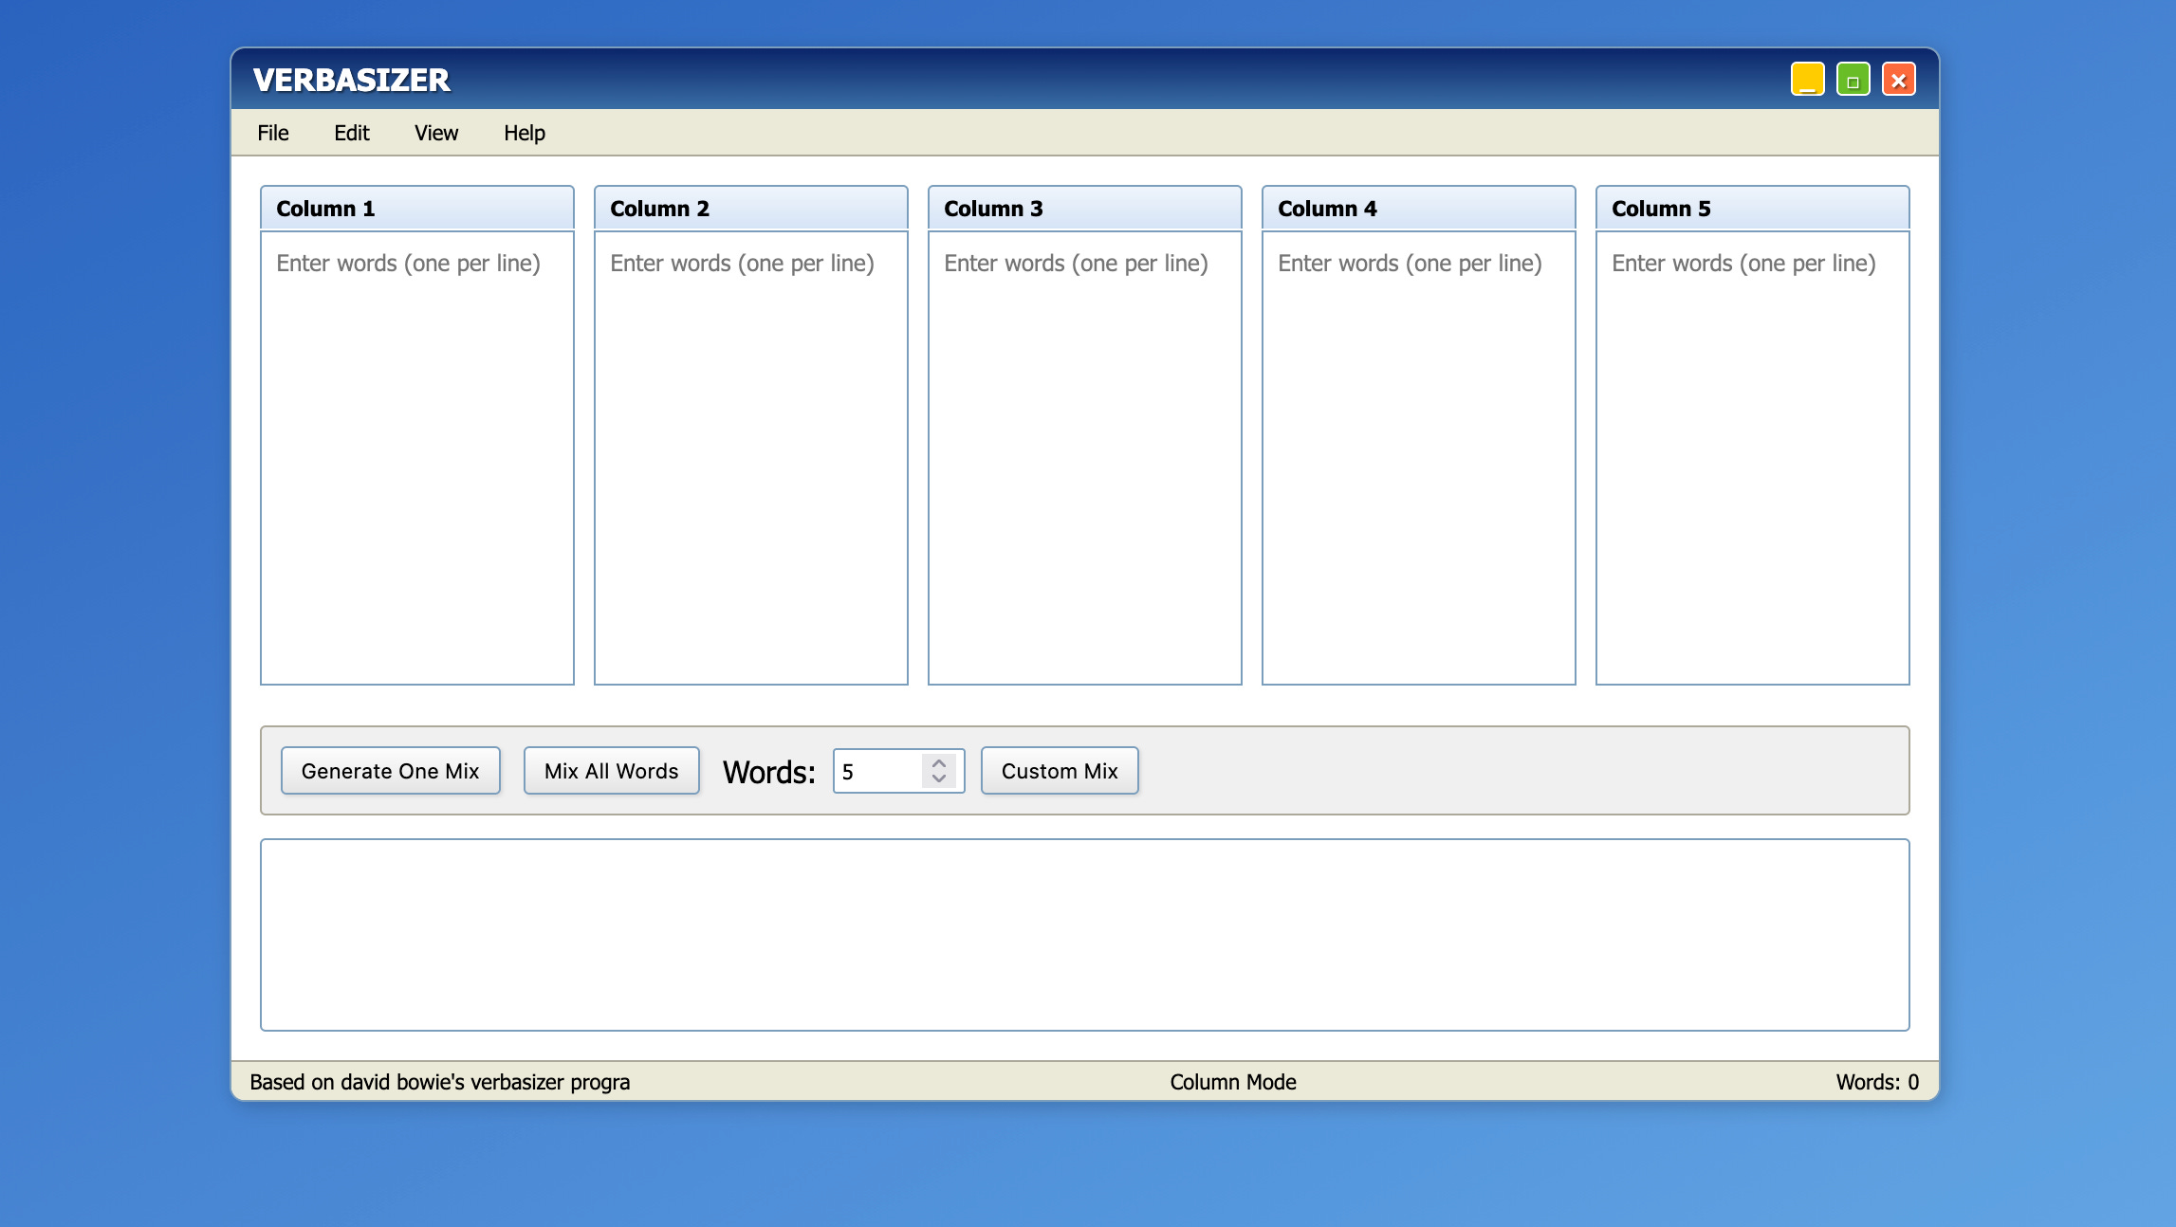Click the Column Mode status bar label
The width and height of the screenshot is (2176, 1227).
[1232, 1082]
